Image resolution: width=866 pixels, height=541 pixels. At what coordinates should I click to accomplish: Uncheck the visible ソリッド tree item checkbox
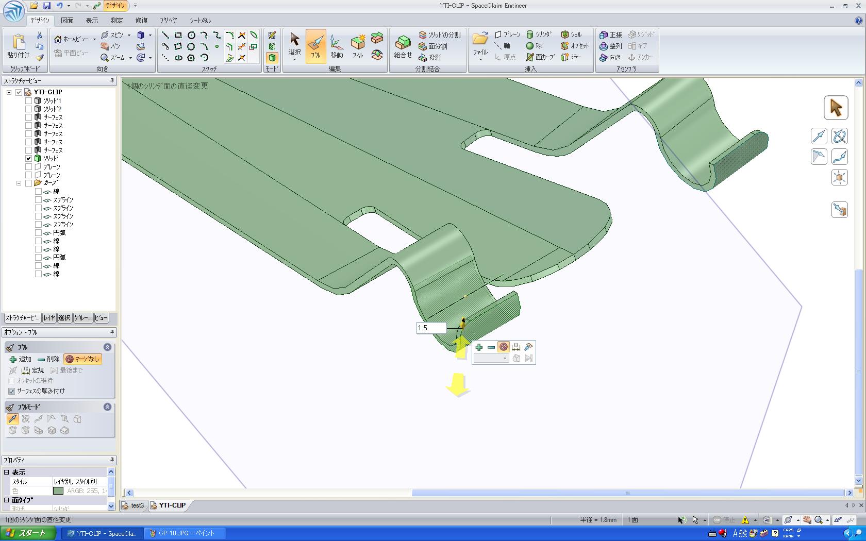pos(29,159)
